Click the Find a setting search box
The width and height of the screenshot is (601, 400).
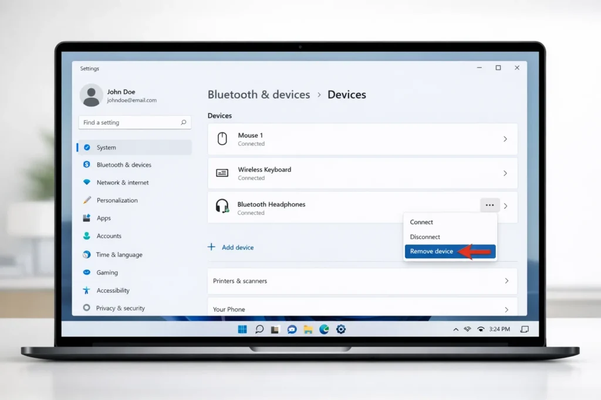point(130,122)
